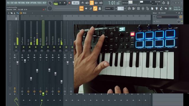Click the main pitch knob

[50, 9]
